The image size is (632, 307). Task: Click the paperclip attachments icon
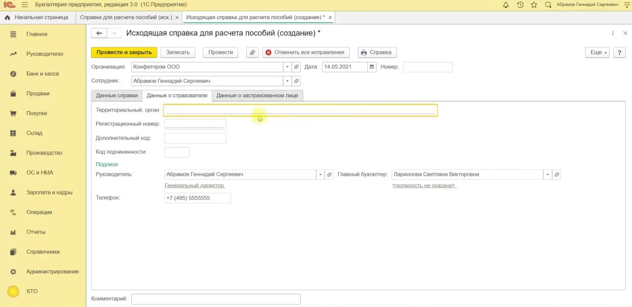click(252, 52)
